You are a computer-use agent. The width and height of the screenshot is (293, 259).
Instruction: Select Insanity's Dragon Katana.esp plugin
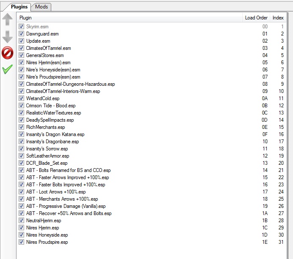pyautogui.click(x=55, y=134)
